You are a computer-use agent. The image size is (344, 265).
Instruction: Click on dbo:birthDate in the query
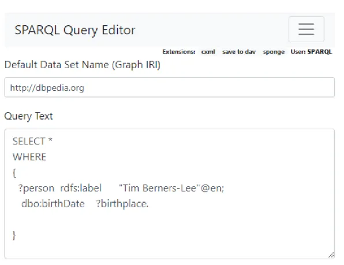pyautogui.click(x=53, y=204)
